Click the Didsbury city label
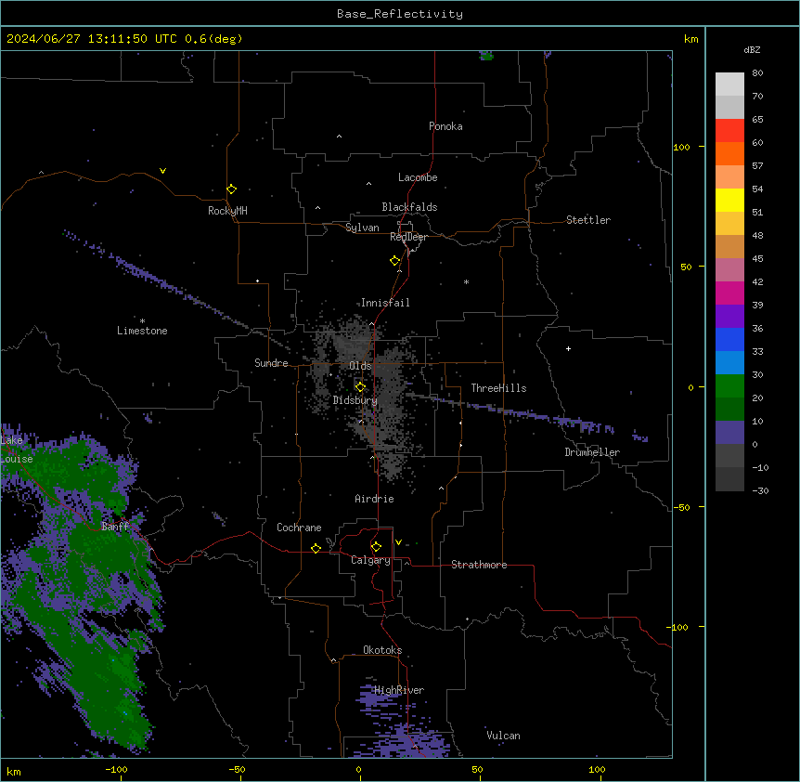This screenshot has width=800, height=782. (x=355, y=400)
